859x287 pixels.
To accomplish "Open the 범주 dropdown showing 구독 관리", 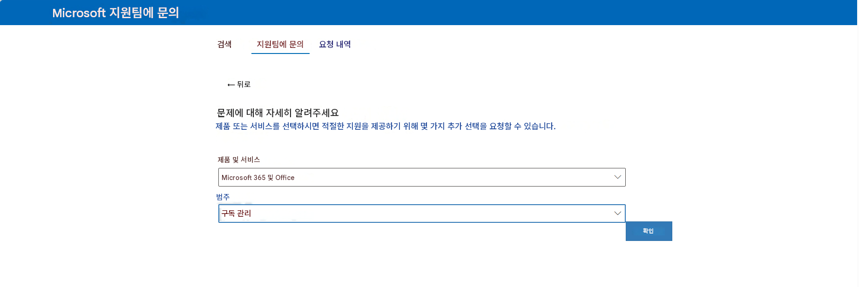I will (422, 214).
